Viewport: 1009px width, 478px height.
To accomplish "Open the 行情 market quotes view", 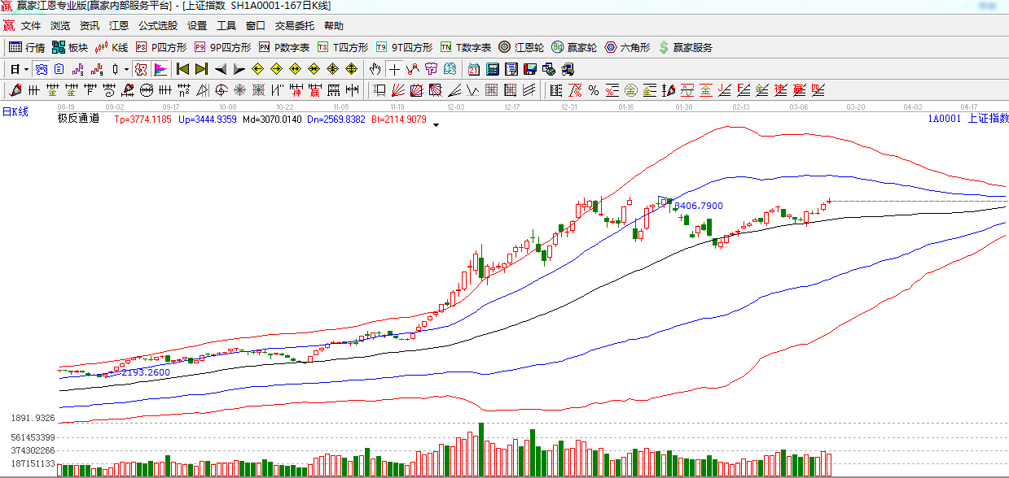I will 26,48.
